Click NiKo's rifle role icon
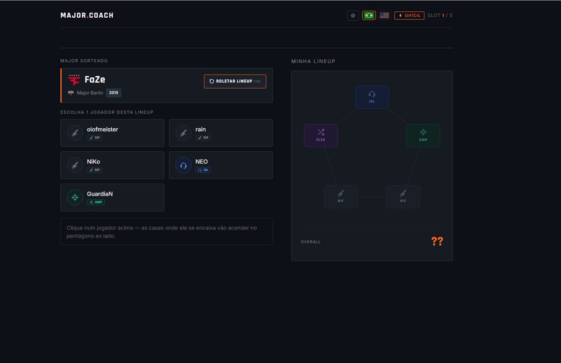561x363 pixels. coord(75,165)
